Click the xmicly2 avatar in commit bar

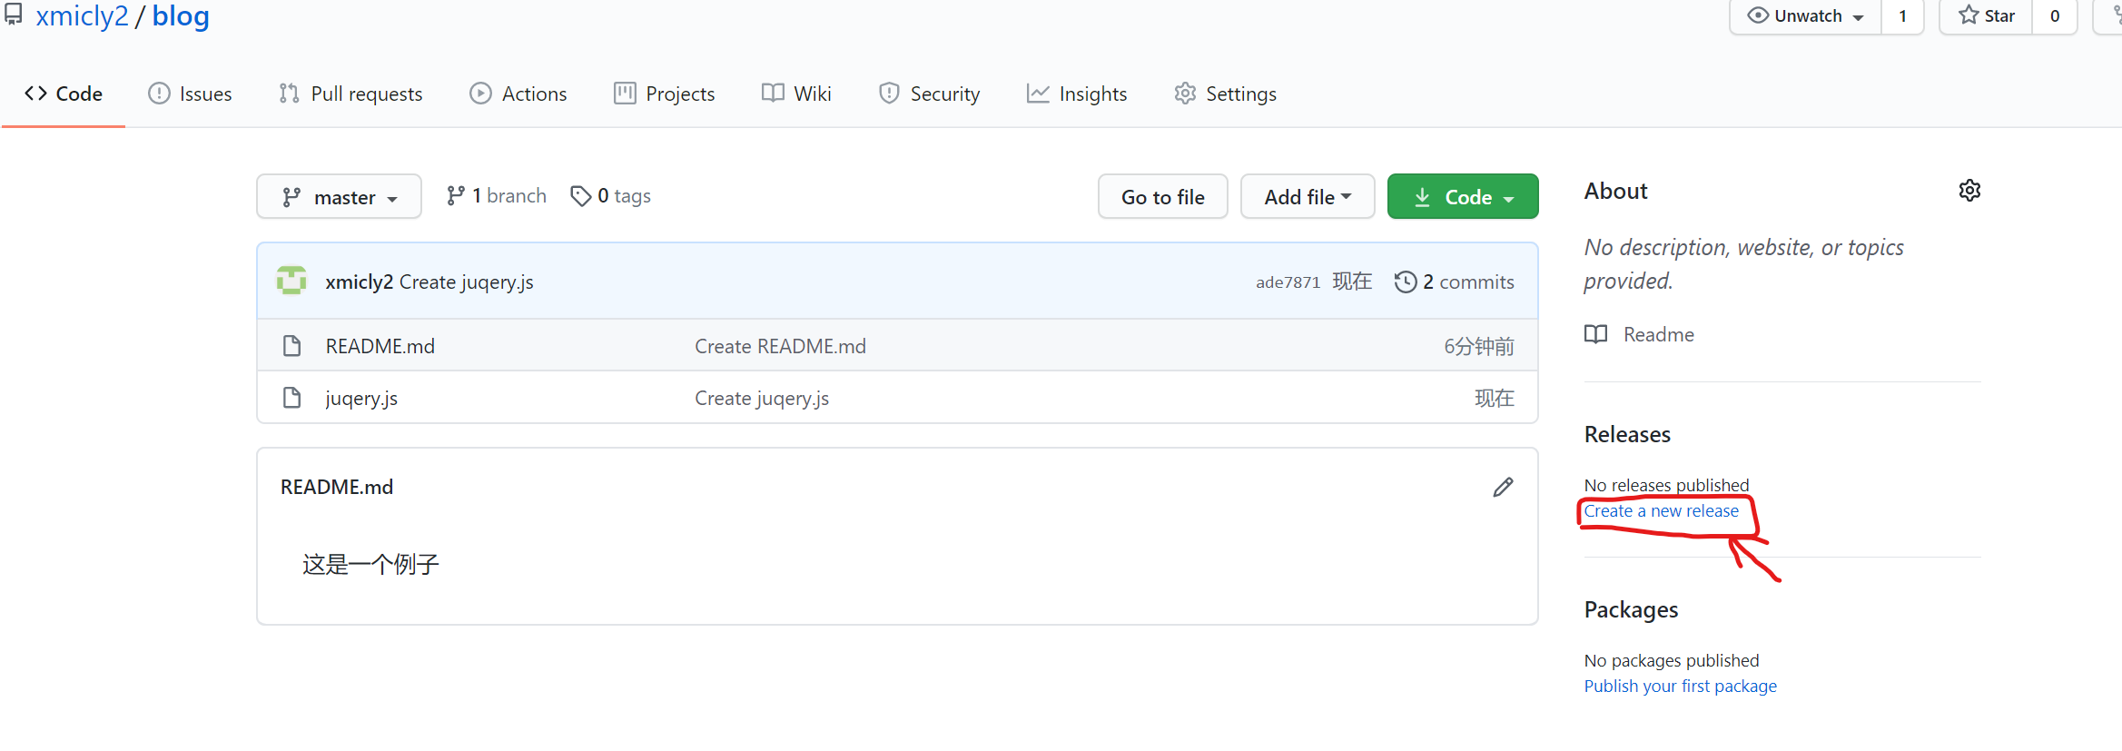291,281
